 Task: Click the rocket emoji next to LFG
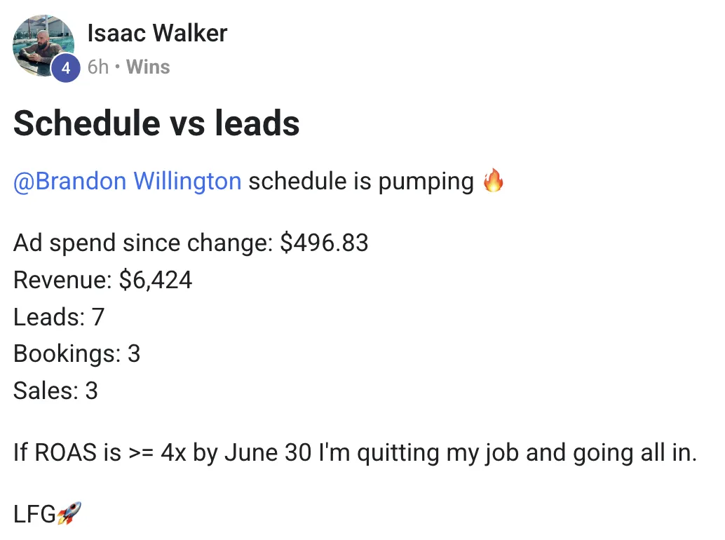point(69,514)
